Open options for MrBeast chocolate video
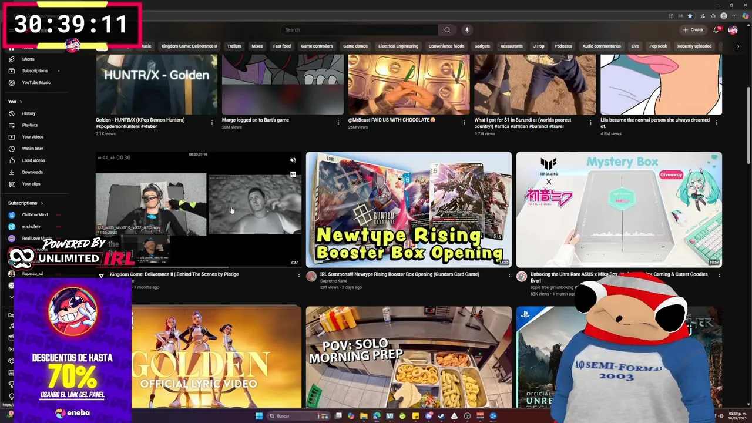752x423 pixels. [x=465, y=122]
